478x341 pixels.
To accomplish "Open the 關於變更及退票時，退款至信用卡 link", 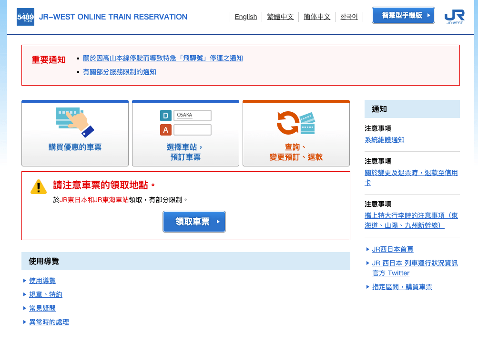I will pyautogui.click(x=411, y=178).
